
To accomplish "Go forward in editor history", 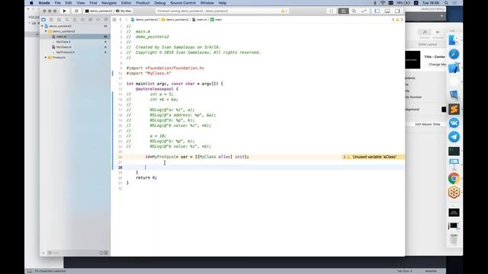I will pos(127,20).
